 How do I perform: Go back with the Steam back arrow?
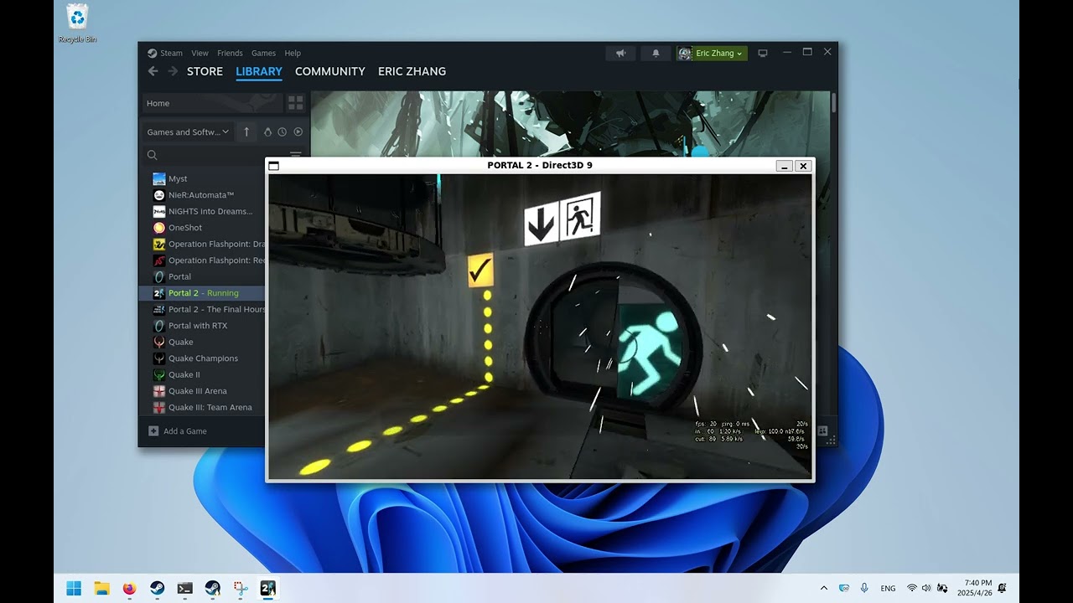click(x=153, y=71)
